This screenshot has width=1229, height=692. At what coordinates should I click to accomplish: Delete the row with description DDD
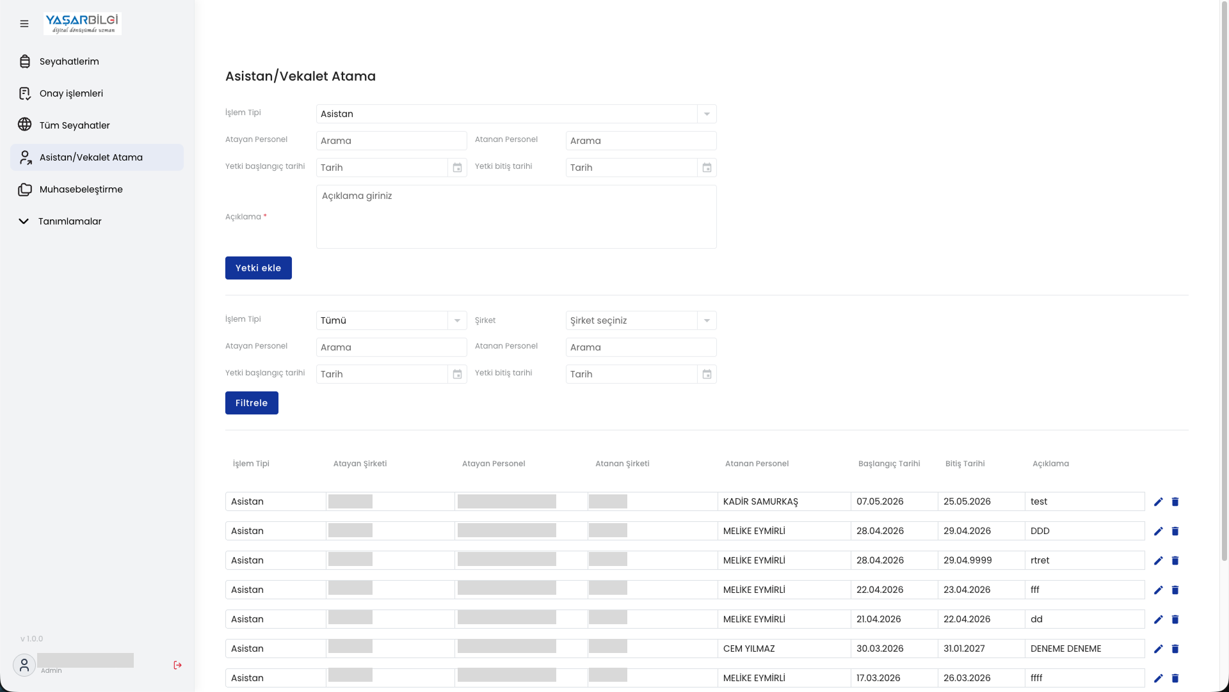click(x=1175, y=531)
